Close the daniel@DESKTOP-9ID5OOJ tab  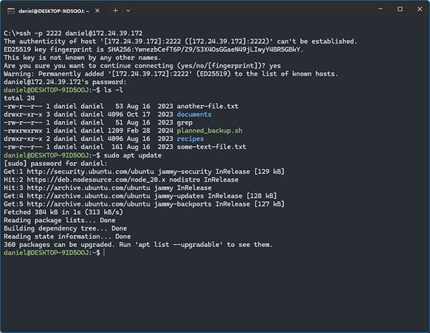pyautogui.click(x=97, y=11)
